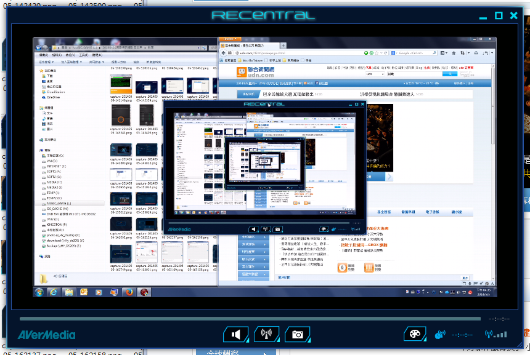Select the OS_CACHE drive in Explorer tree
This screenshot has height=355, width=530.
tap(54, 209)
